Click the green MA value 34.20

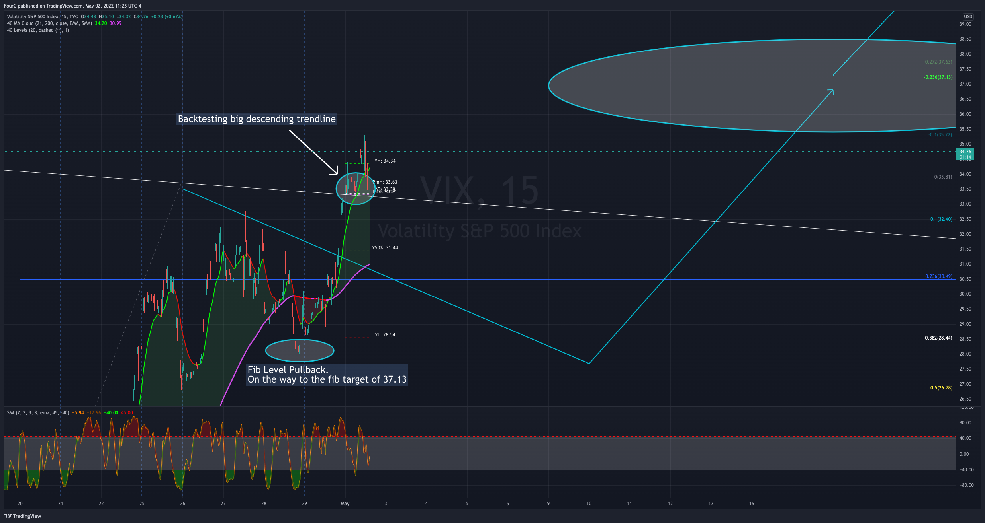[x=101, y=23]
